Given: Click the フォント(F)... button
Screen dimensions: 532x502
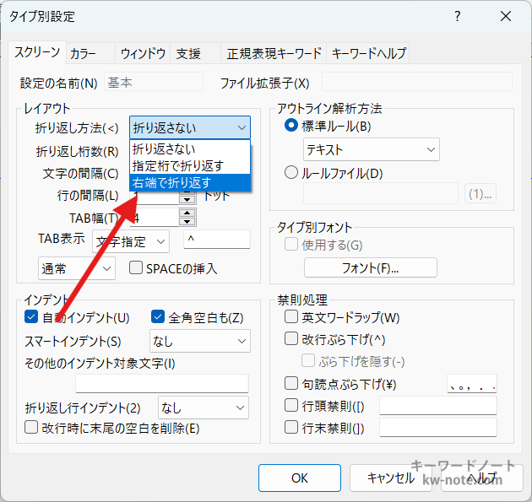Looking at the screenshot, I should click(370, 268).
